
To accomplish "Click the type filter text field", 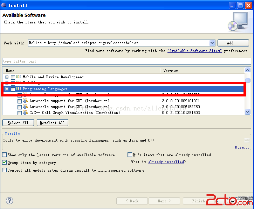I will pos(127,61).
